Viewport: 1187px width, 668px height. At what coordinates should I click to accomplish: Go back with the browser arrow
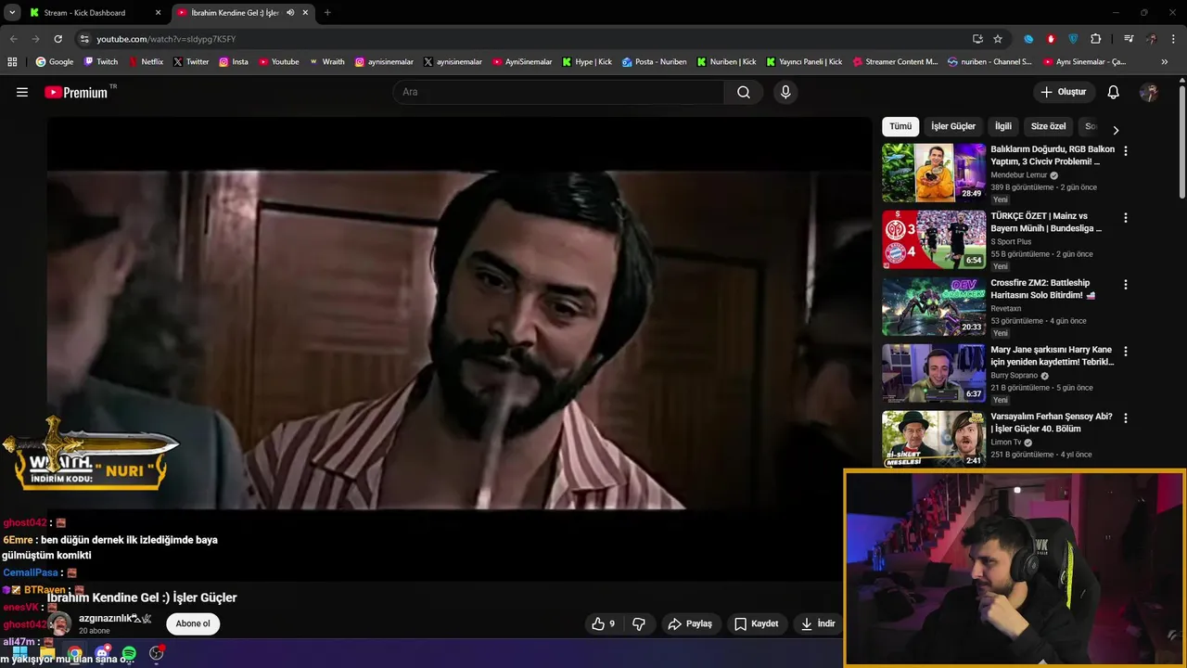point(13,39)
